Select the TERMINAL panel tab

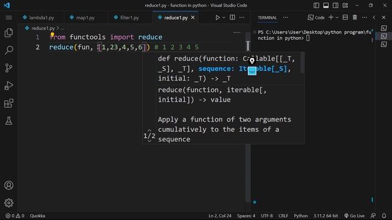267,18
